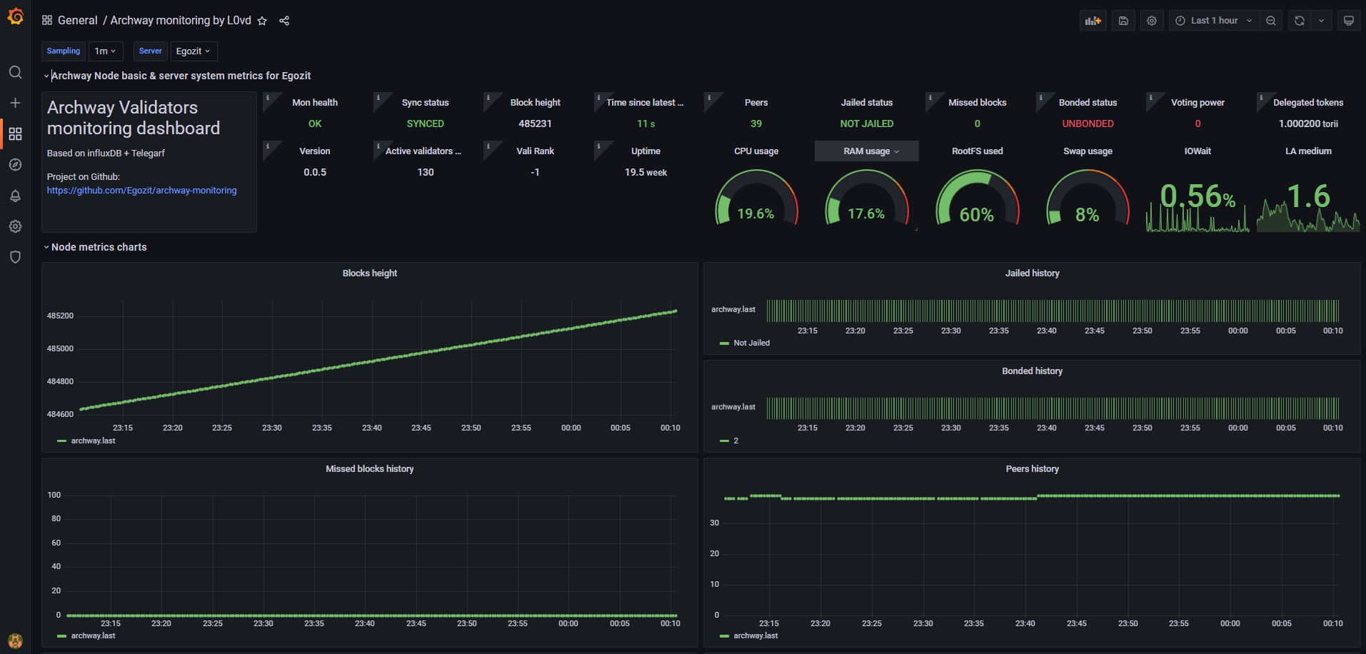Click the Grafana logo home icon
1366x654 pixels.
15,16
